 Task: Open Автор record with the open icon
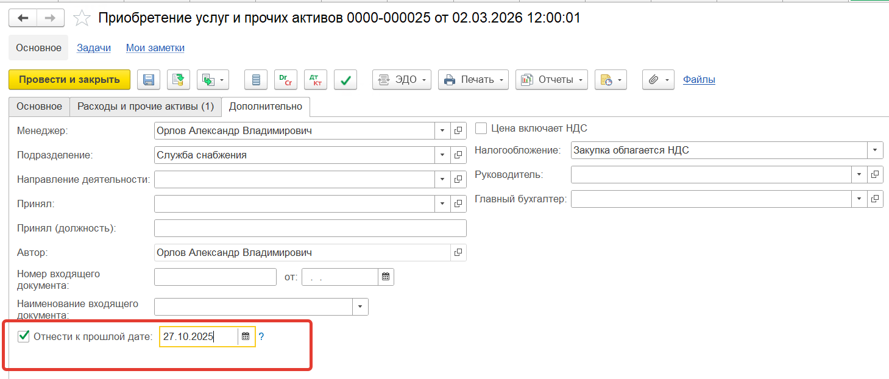[x=458, y=252]
